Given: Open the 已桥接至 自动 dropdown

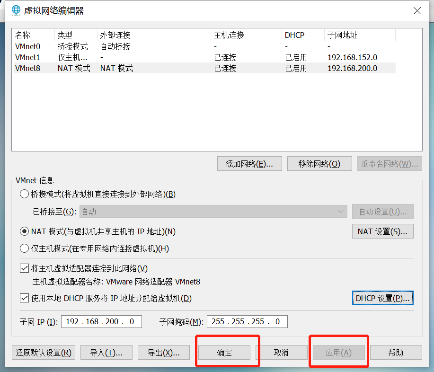Looking at the screenshot, I should tap(213, 212).
